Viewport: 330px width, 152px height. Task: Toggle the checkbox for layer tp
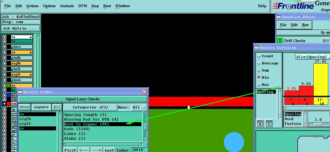pos(4,109)
